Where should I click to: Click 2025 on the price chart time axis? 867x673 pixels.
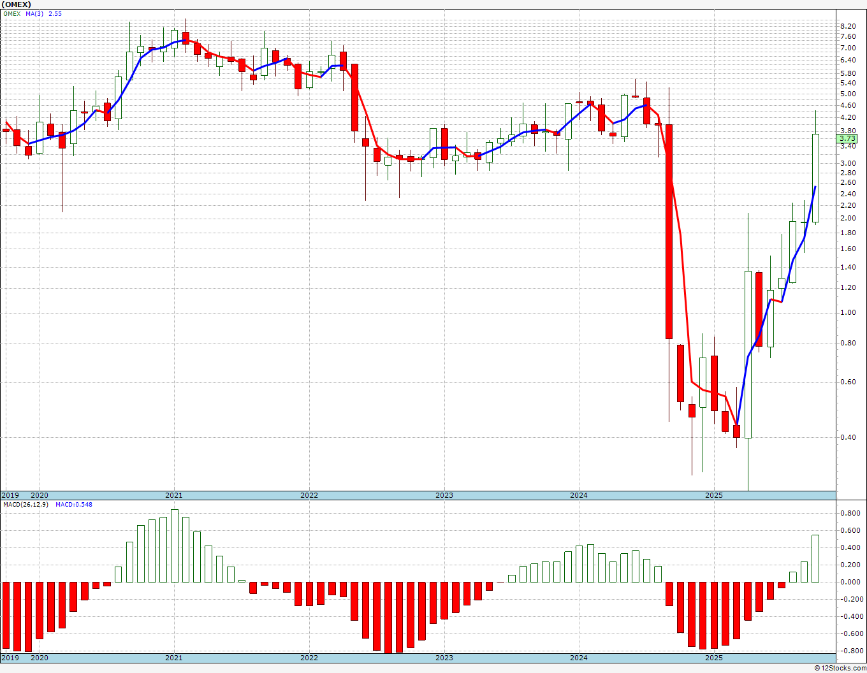[714, 495]
